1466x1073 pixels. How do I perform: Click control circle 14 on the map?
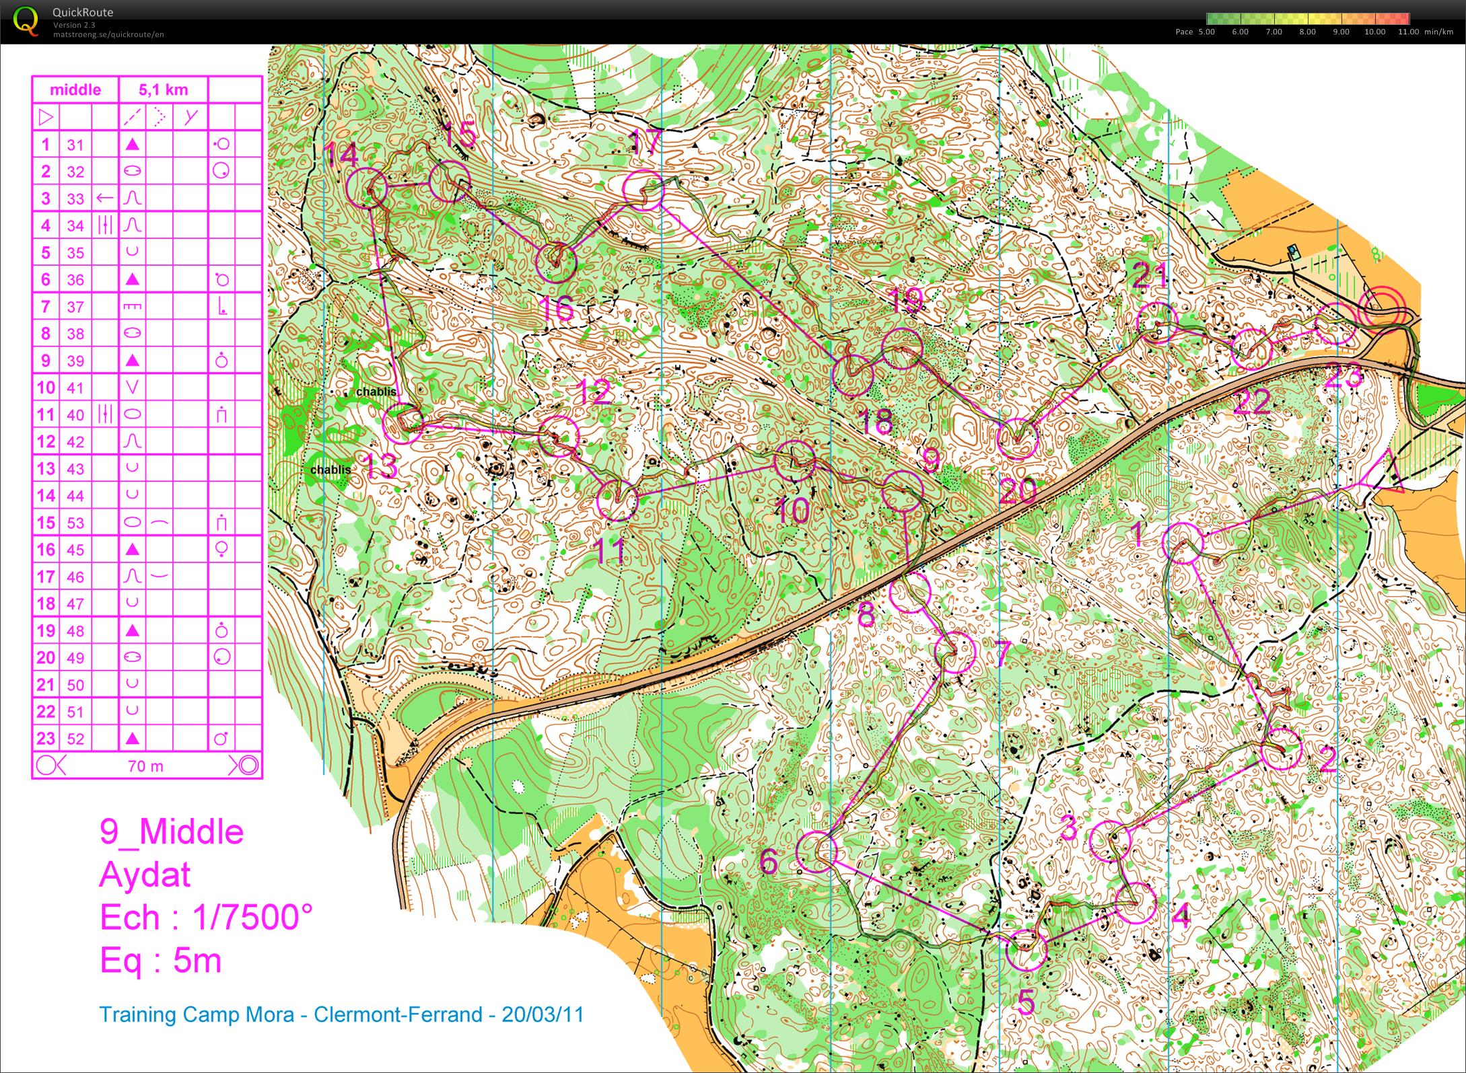click(x=367, y=187)
